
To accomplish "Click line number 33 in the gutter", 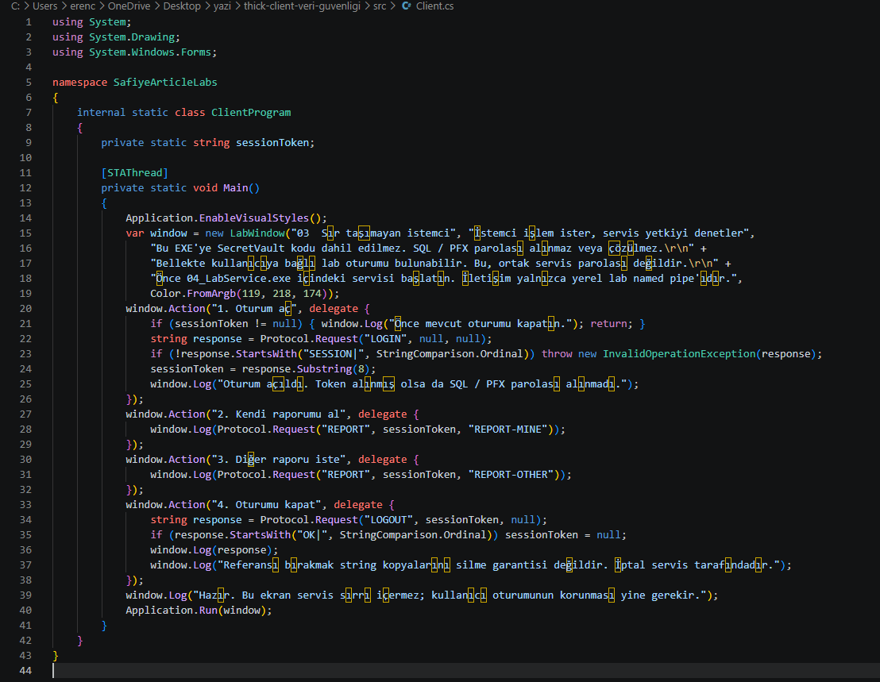I will [x=26, y=505].
